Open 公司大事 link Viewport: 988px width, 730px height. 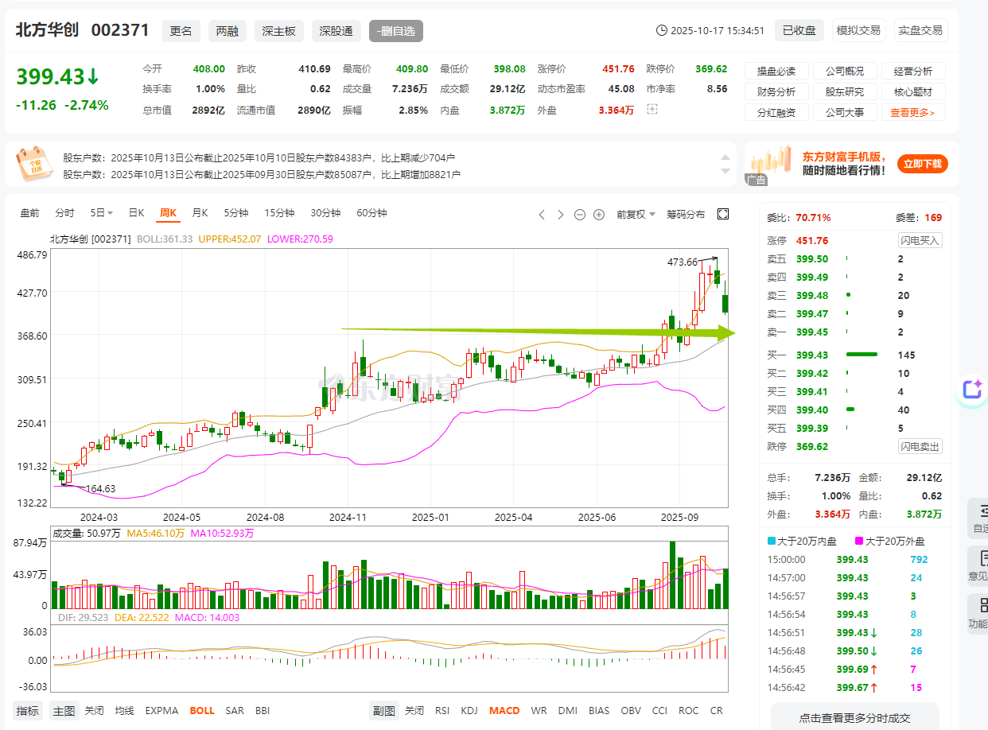[845, 112]
